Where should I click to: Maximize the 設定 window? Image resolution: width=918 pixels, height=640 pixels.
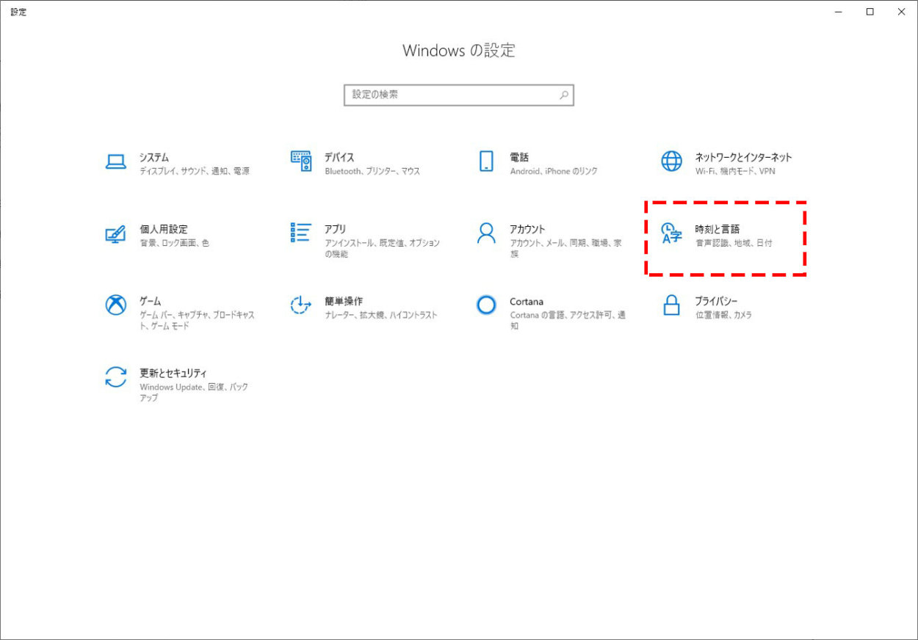[870, 12]
